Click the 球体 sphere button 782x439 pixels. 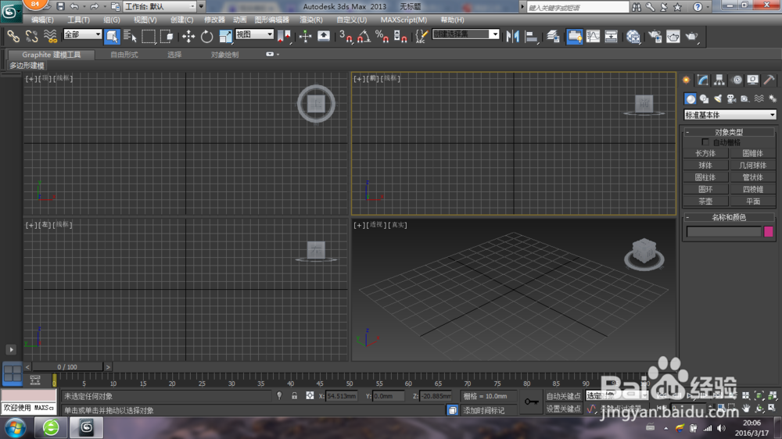(705, 166)
